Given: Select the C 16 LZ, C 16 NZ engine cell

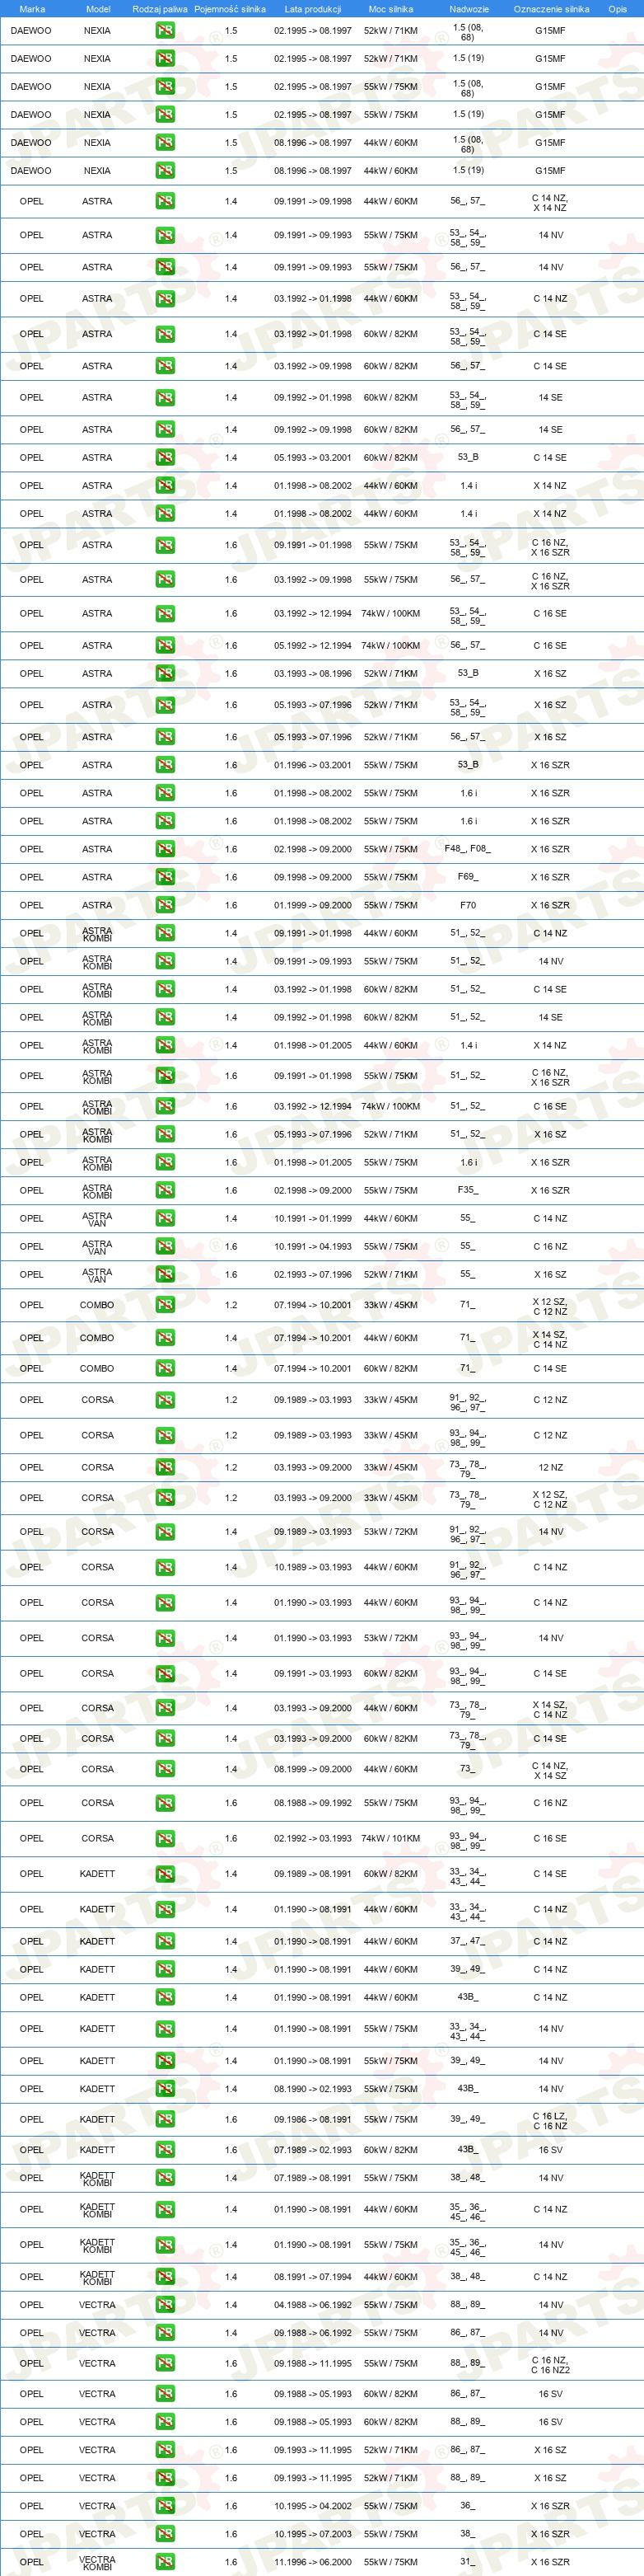Looking at the screenshot, I should click(x=550, y=2120).
